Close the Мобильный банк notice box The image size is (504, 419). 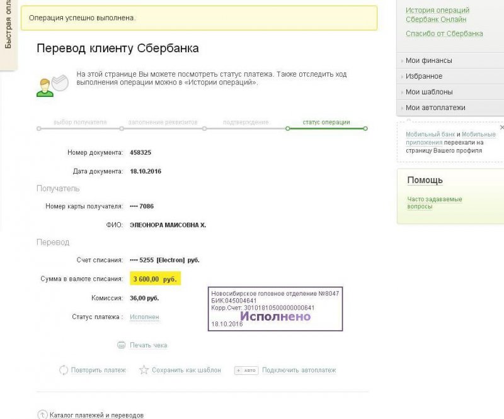[501, 128]
